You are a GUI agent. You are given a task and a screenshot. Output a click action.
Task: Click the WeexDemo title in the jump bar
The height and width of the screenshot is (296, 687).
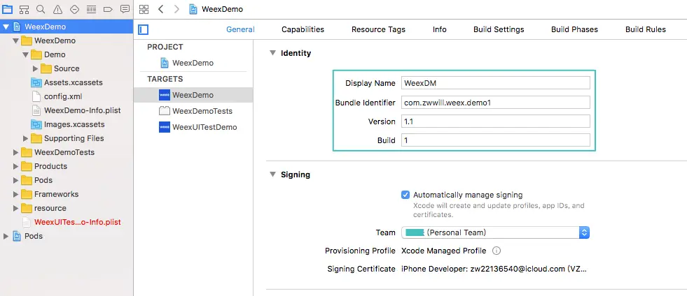(x=222, y=9)
